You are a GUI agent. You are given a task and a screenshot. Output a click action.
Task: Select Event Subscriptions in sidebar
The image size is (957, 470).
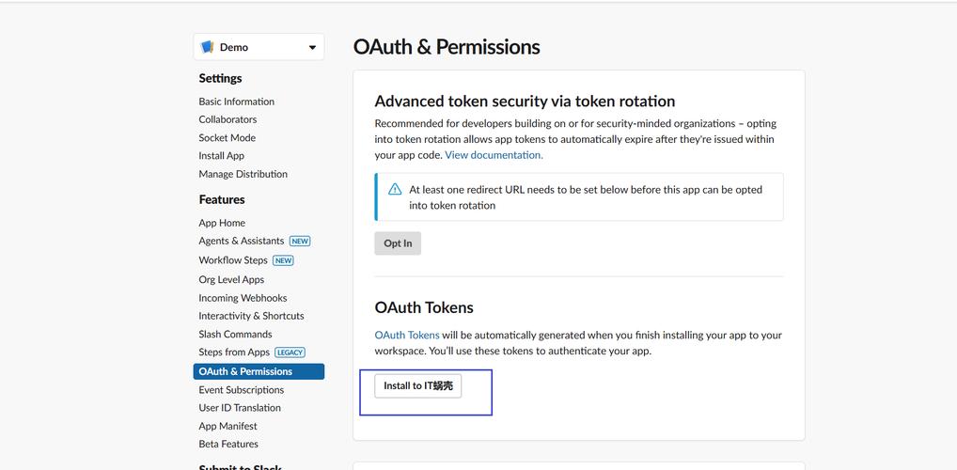point(241,389)
